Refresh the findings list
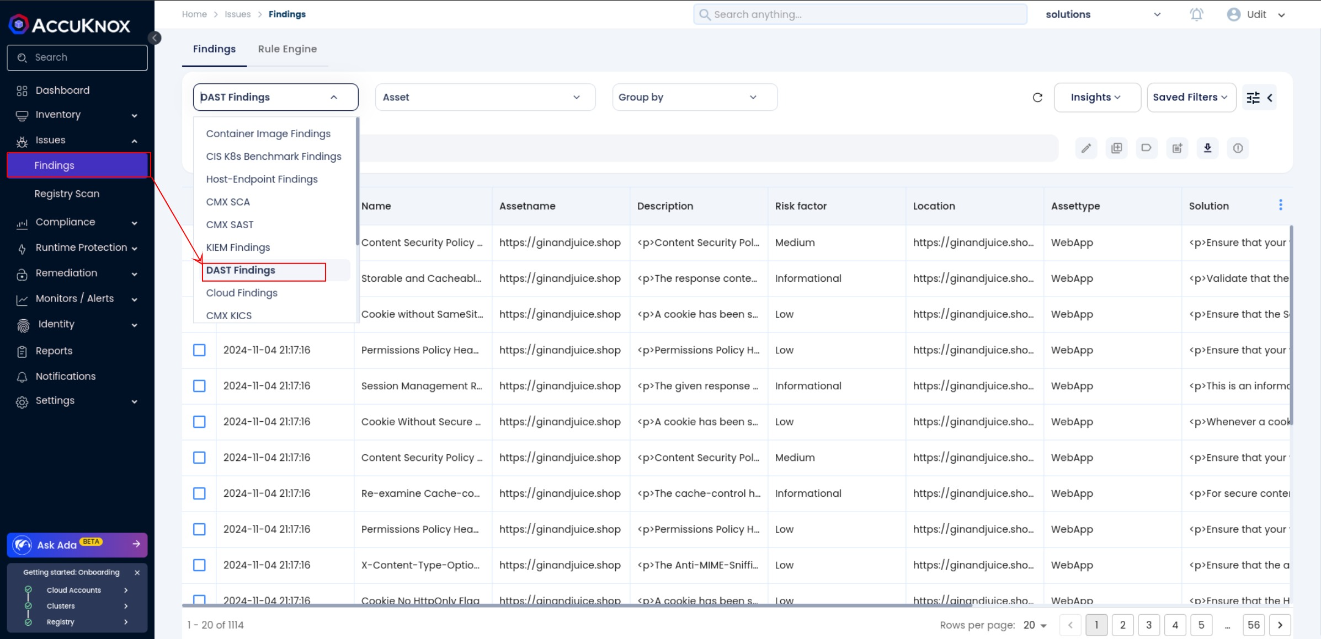Image resolution: width=1321 pixels, height=639 pixels. [1037, 98]
